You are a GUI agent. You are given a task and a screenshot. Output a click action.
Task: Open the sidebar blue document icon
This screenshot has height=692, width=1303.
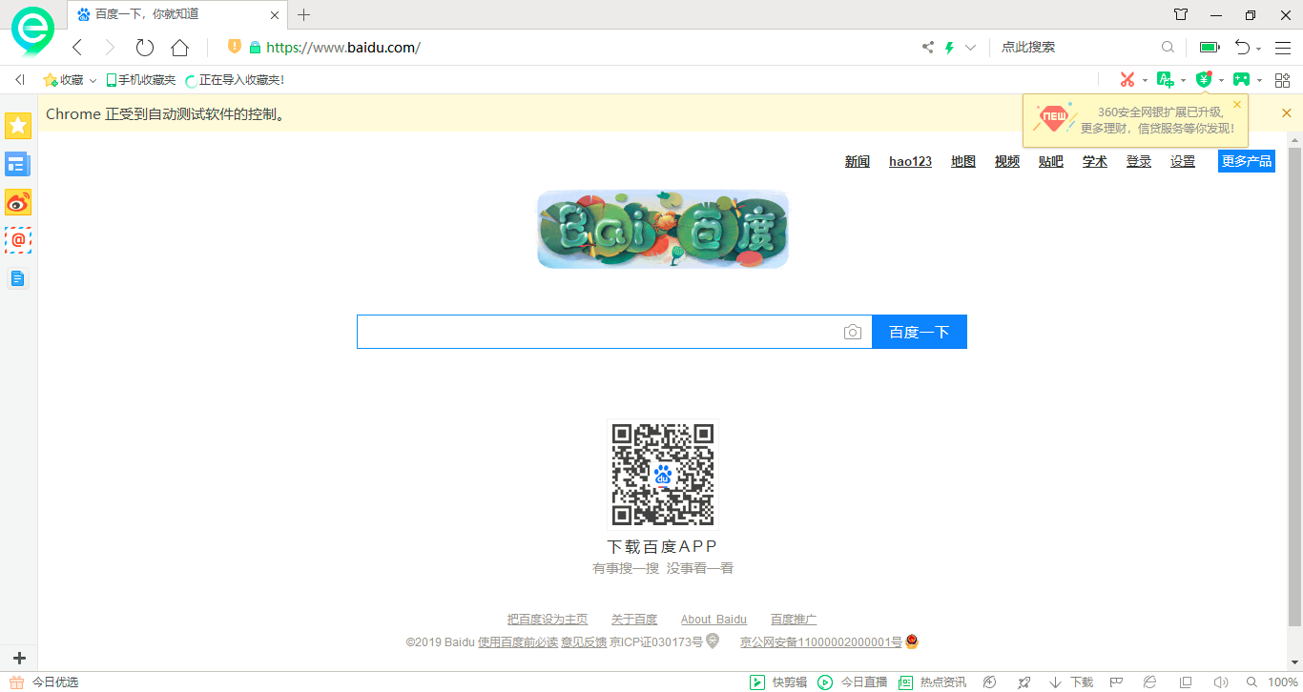tap(18, 278)
